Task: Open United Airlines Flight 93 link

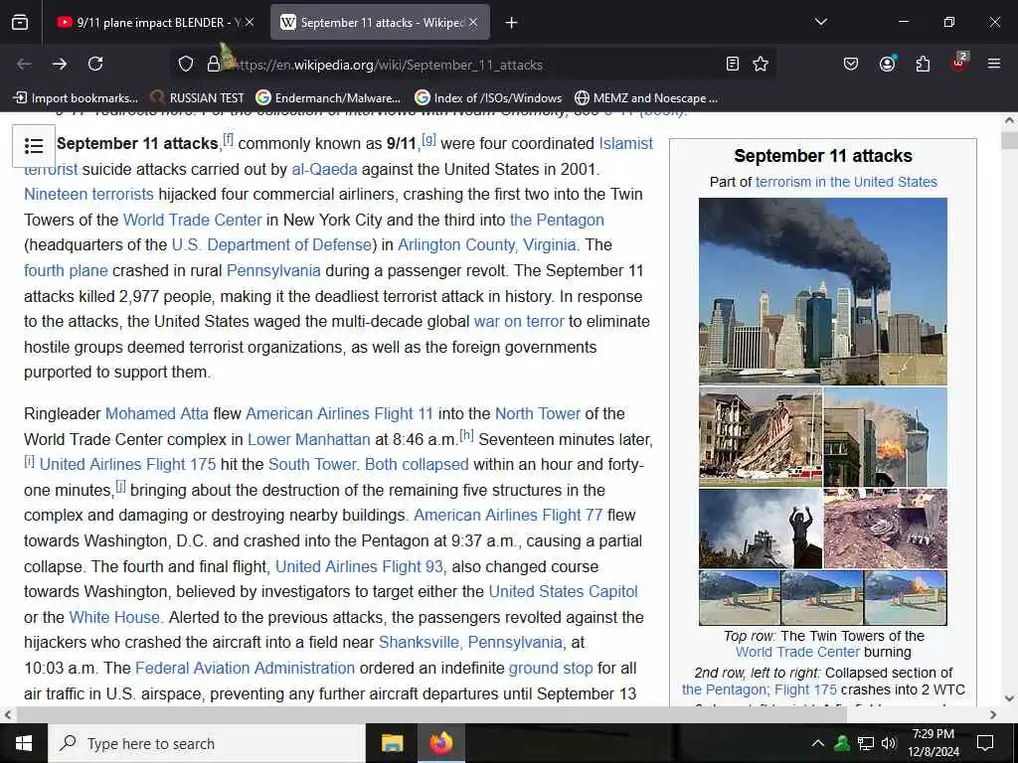Action: [x=359, y=566]
